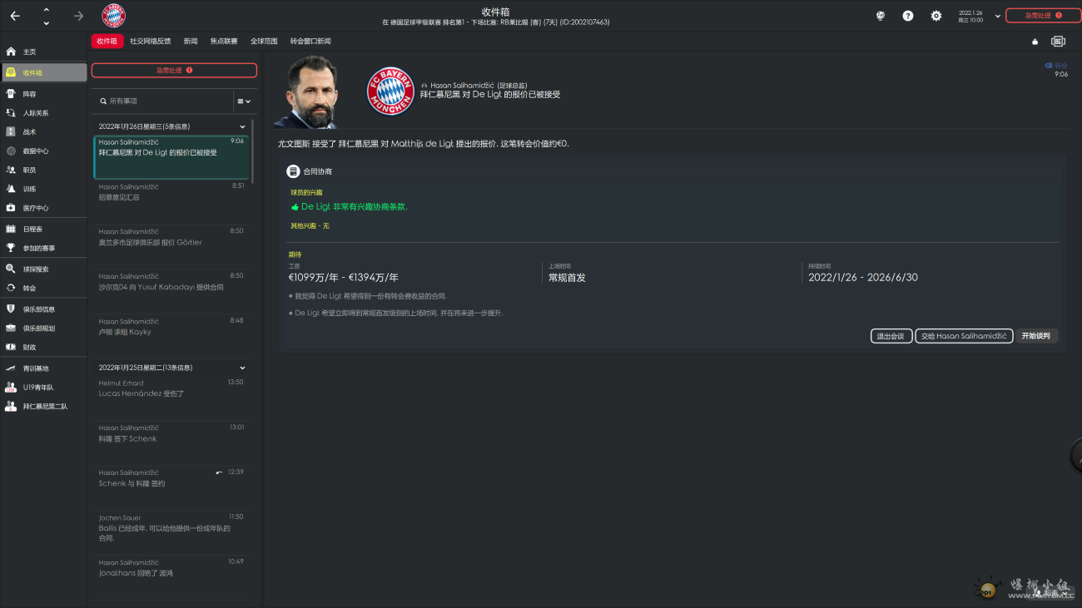The width and height of the screenshot is (1082, 608).
Task: Open 阵容 squad in the sidebar
Action: [43, 94]
